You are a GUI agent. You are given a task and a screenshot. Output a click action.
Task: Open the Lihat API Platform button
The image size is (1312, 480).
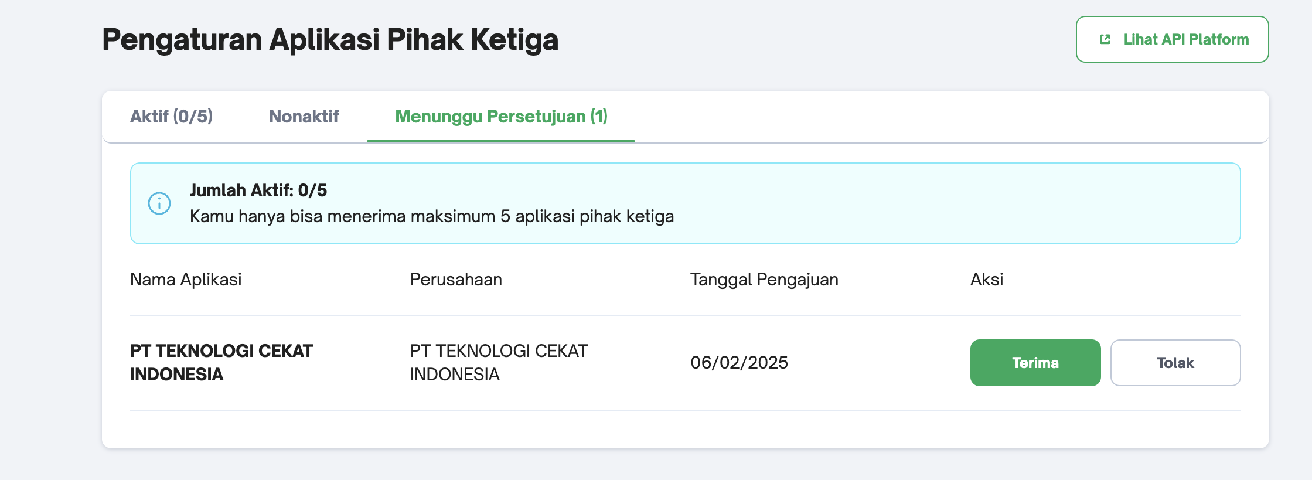click(x=1172, y=39)
